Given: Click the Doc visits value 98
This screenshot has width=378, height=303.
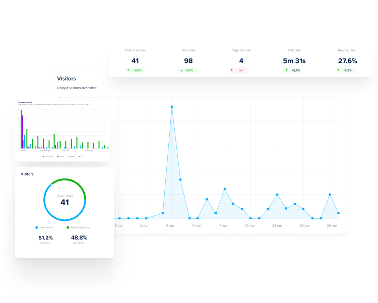Looking at the screenshot, I should (x=188, y=61).
